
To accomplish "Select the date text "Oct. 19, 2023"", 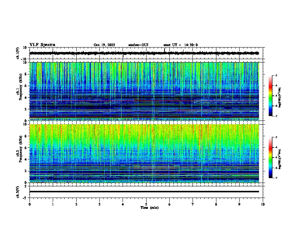I will pos(104,45).
